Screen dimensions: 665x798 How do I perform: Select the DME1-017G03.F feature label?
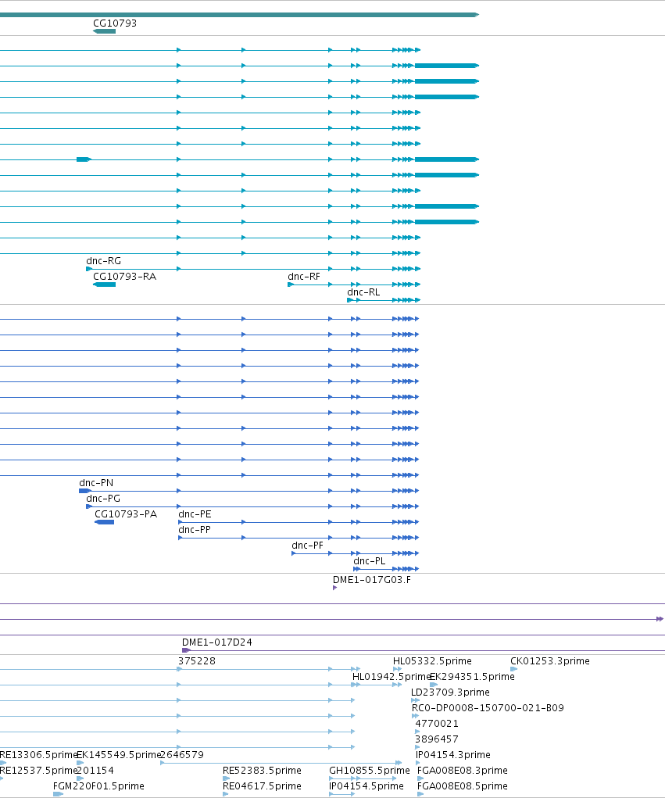372,580
